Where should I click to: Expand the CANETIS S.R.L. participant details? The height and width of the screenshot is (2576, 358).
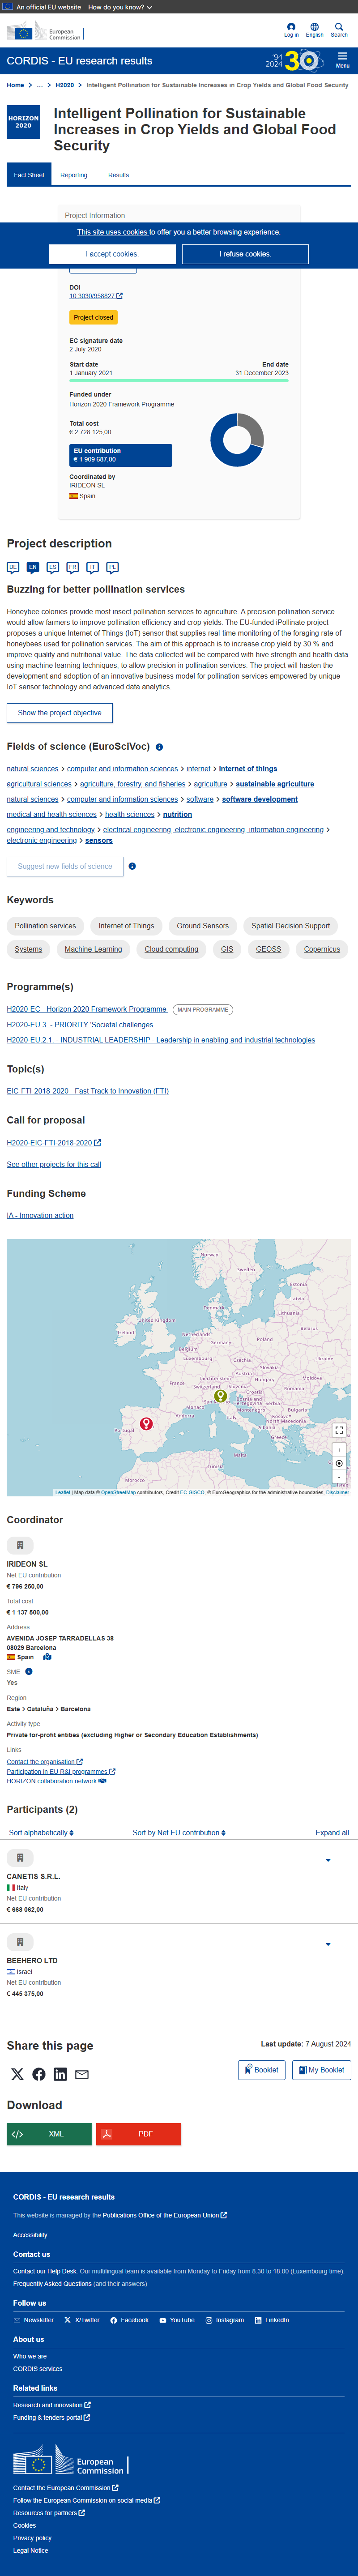(x=328, y=1860)
